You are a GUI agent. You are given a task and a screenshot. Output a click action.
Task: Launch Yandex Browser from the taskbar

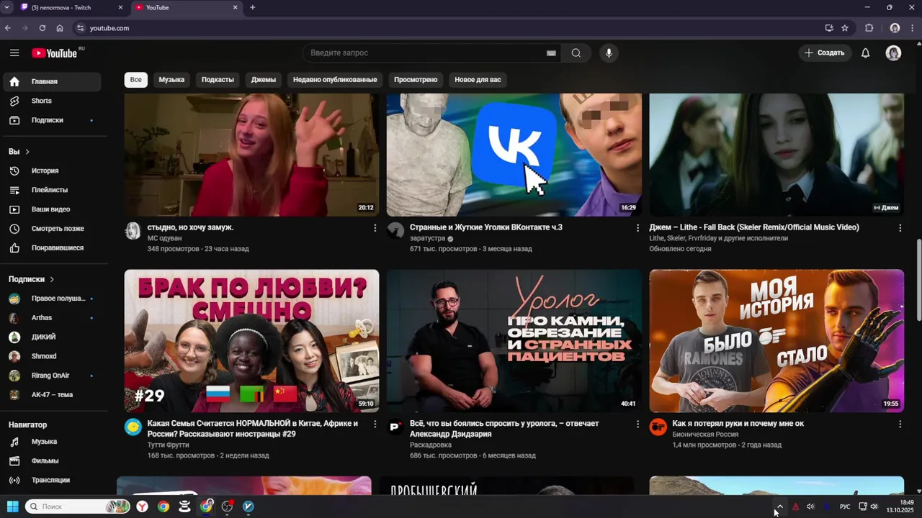coord(143,506)
